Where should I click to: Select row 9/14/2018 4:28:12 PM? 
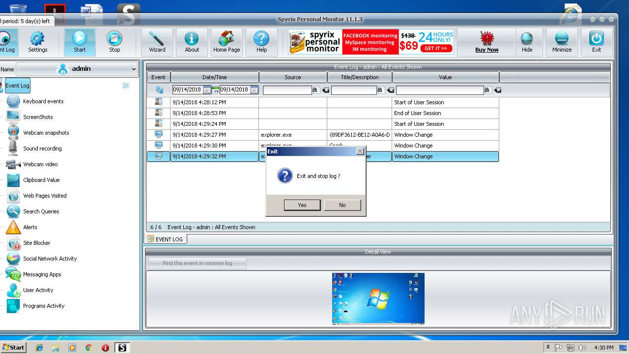323,102
